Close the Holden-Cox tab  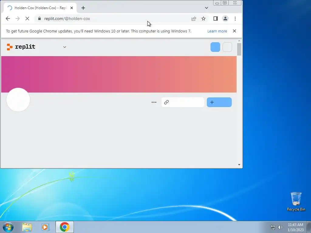click(72, 8)
